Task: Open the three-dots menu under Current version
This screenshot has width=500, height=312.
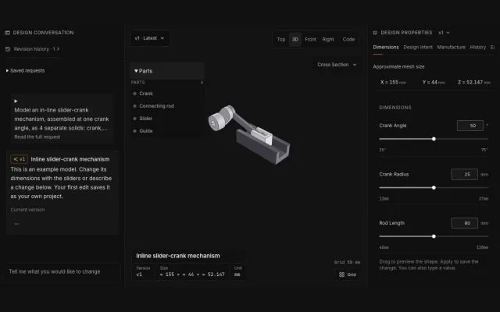Action: (16, 224)
